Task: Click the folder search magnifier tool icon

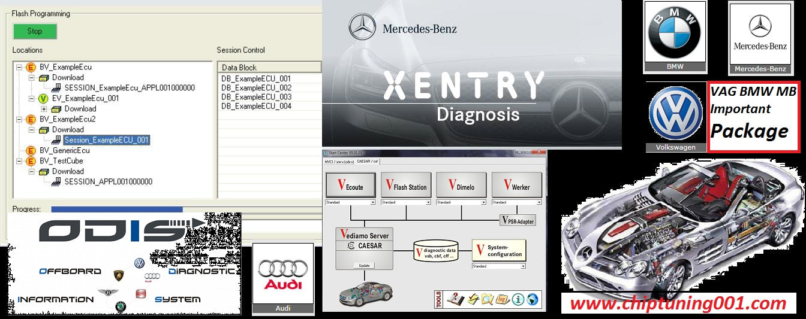Action: point(486,299)
